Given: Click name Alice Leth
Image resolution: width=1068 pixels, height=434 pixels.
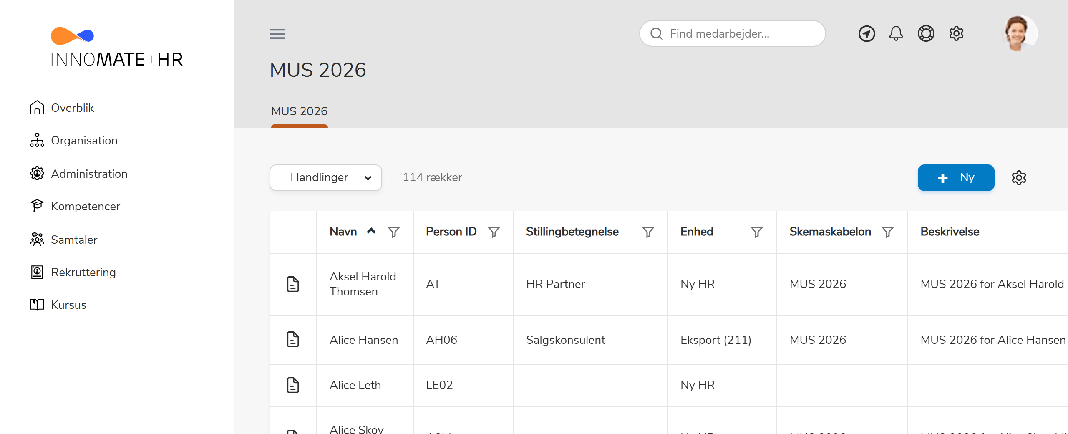Looking at the screenshot, I should click(355, 385).
